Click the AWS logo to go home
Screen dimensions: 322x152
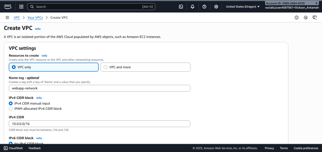(8, 6)
